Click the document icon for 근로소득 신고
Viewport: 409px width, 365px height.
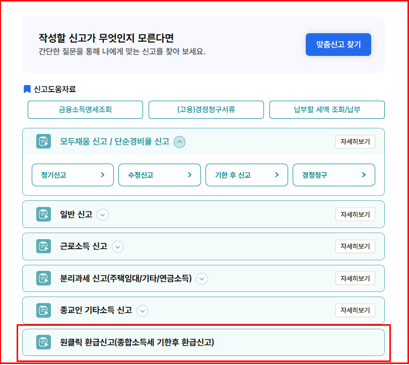[x=43, y=246]
